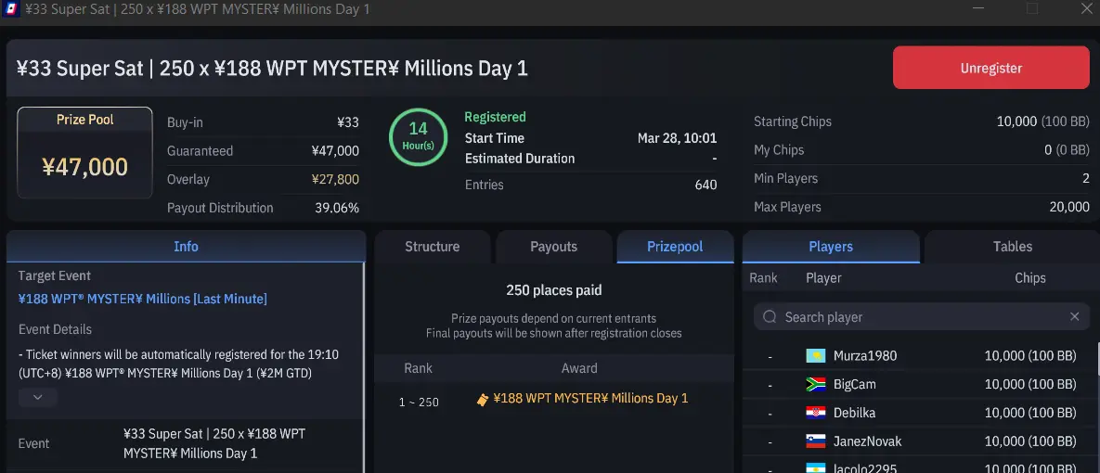Open the Info tab
Image resolution: width=1100 pixels, height=473 pixels.
pyautogui.click(x=186, y=247)
